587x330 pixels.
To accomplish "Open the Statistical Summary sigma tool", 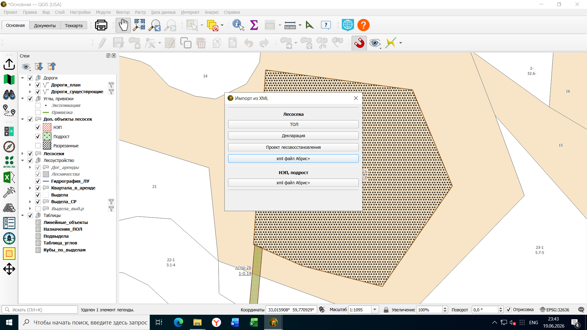I will click(254, 25).
